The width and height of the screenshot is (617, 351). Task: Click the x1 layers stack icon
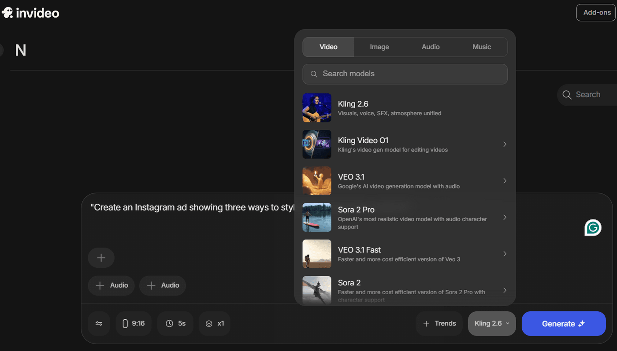pos(209,324)
